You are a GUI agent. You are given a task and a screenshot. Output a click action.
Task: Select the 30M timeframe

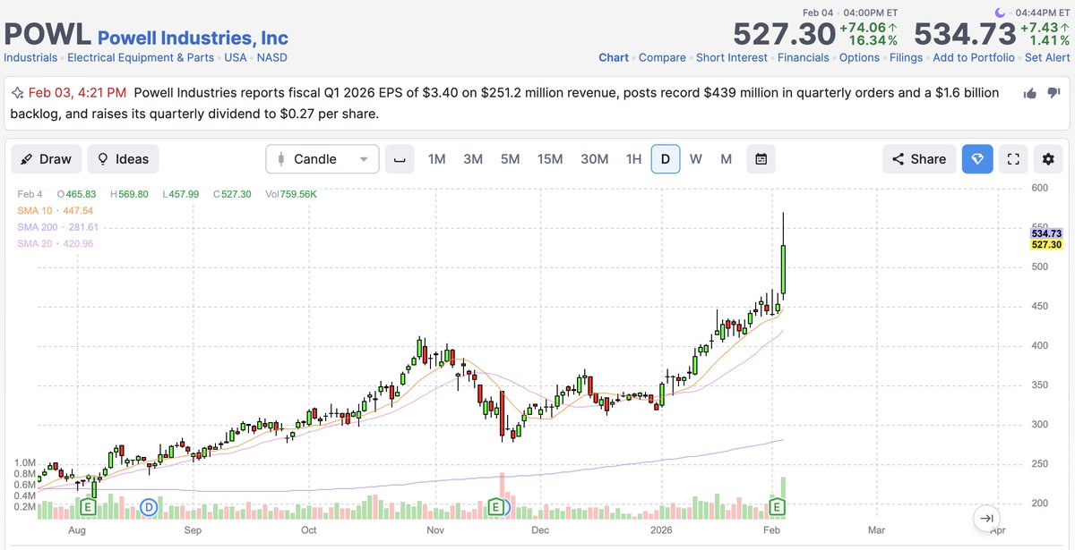click(594, 159)
